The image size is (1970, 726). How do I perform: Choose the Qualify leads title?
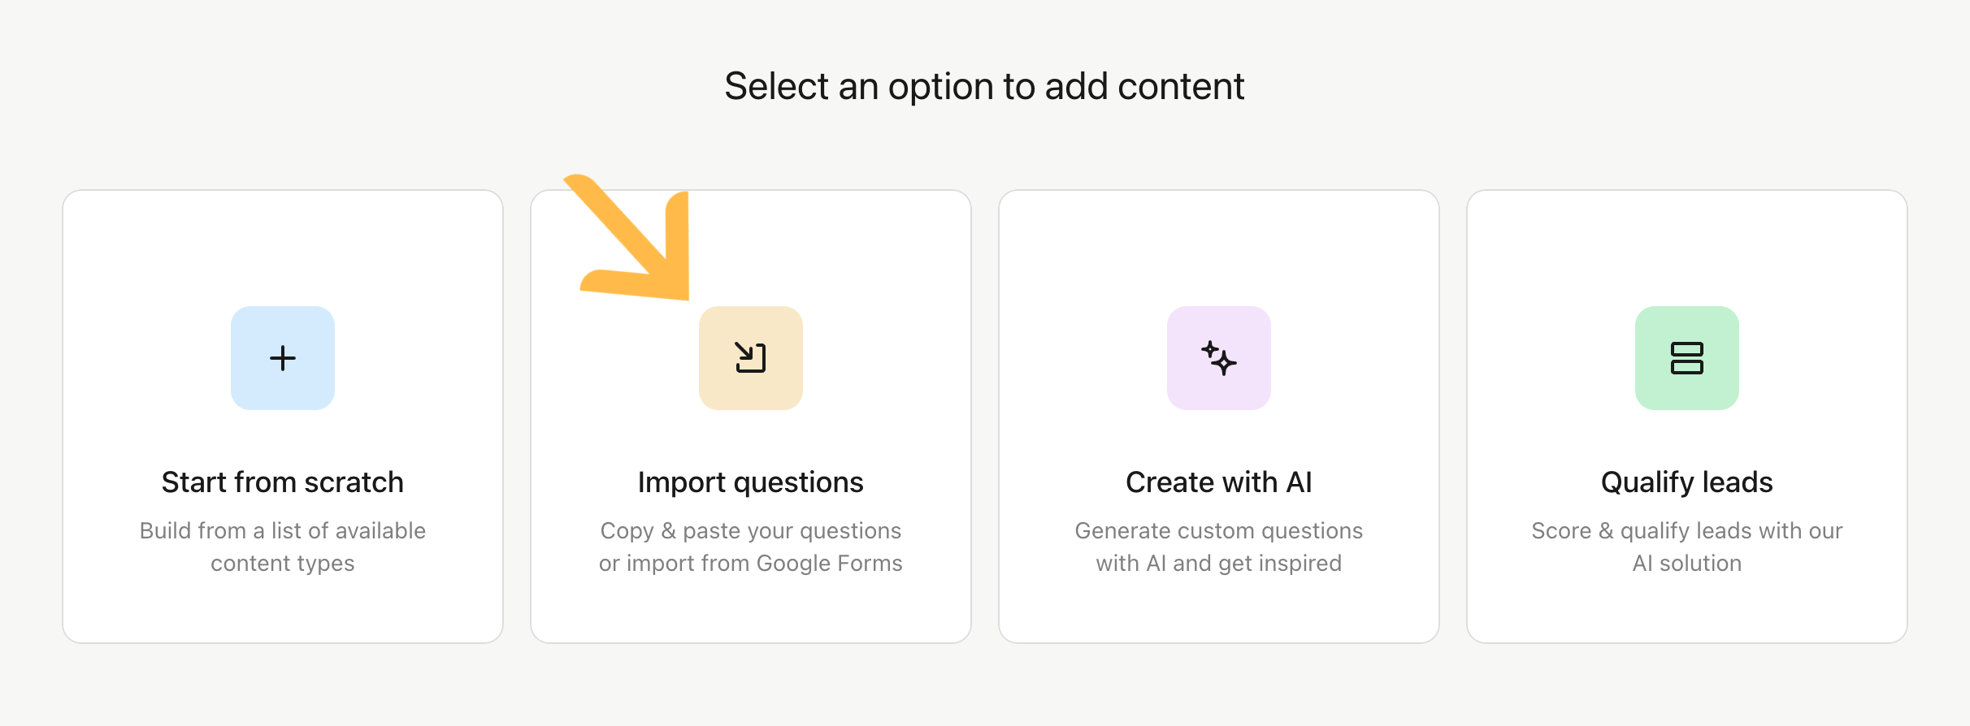(1687, 482)
